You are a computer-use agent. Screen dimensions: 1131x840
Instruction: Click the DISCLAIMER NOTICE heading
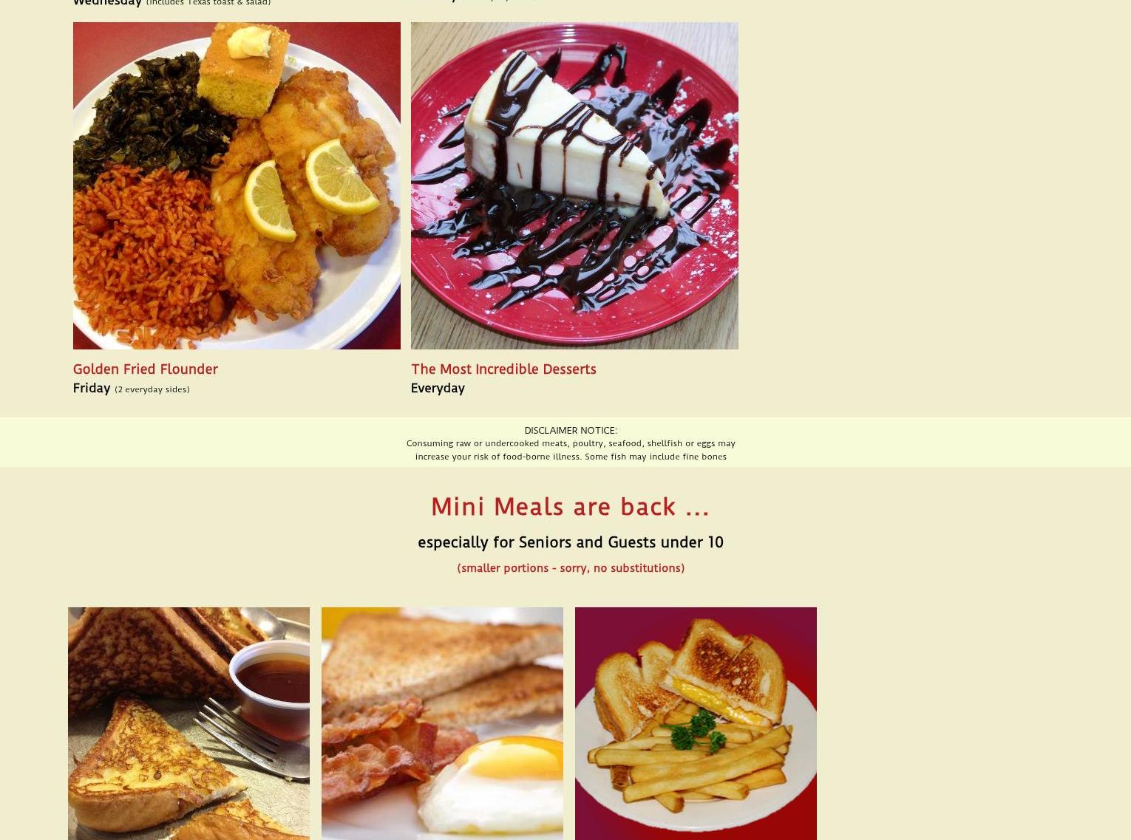pyautogui.click(x=571, y=430)
